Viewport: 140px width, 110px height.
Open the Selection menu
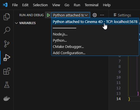40,5
